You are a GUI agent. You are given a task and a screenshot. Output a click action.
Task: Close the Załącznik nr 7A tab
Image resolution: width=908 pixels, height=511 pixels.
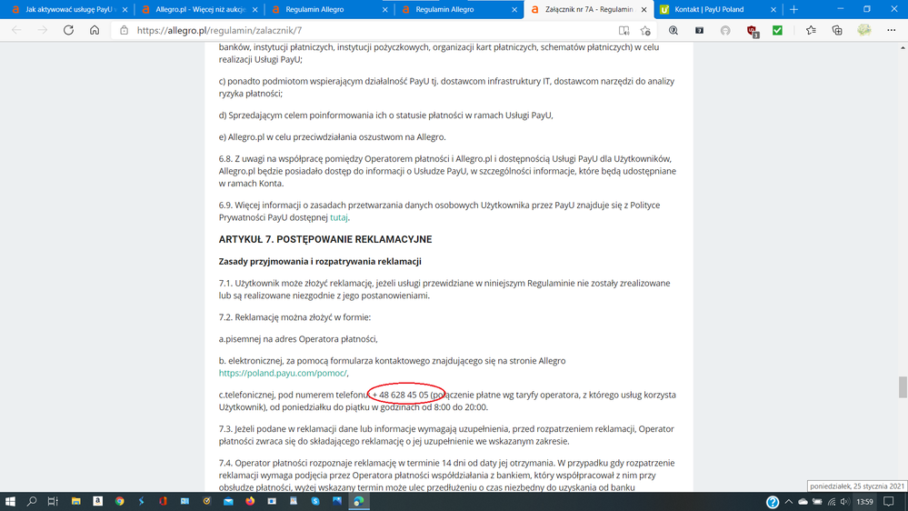644,9
